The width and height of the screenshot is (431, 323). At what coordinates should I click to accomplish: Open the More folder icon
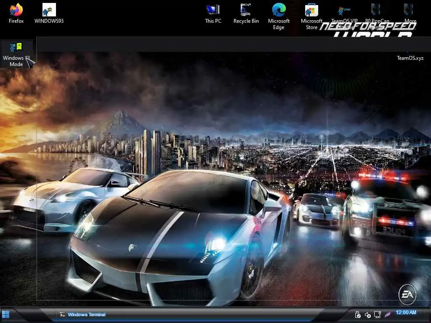pos(410,13)
